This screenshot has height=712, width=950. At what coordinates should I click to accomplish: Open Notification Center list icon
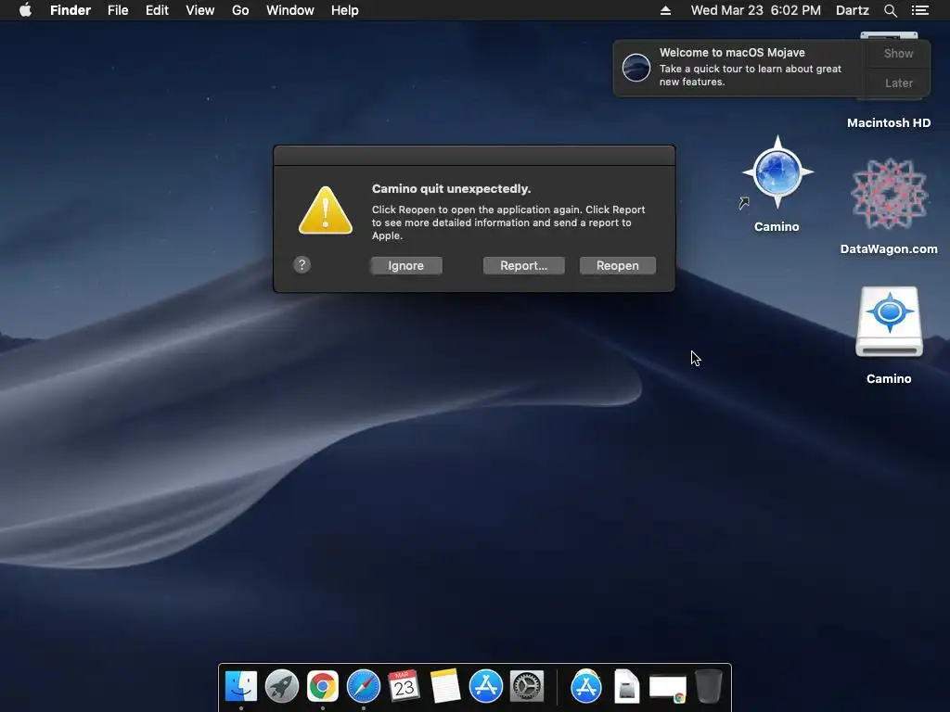tap(919, 10)
